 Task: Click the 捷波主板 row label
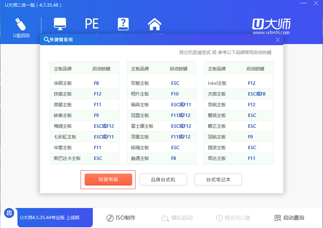(217, 147)
